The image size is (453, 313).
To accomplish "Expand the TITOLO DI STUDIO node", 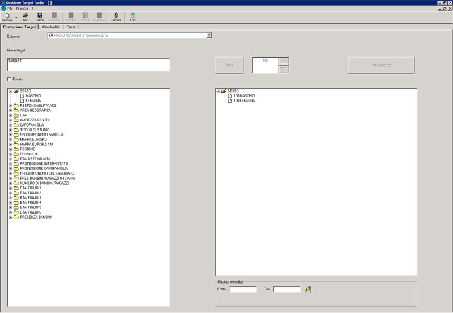I will (x=10, y=130).
